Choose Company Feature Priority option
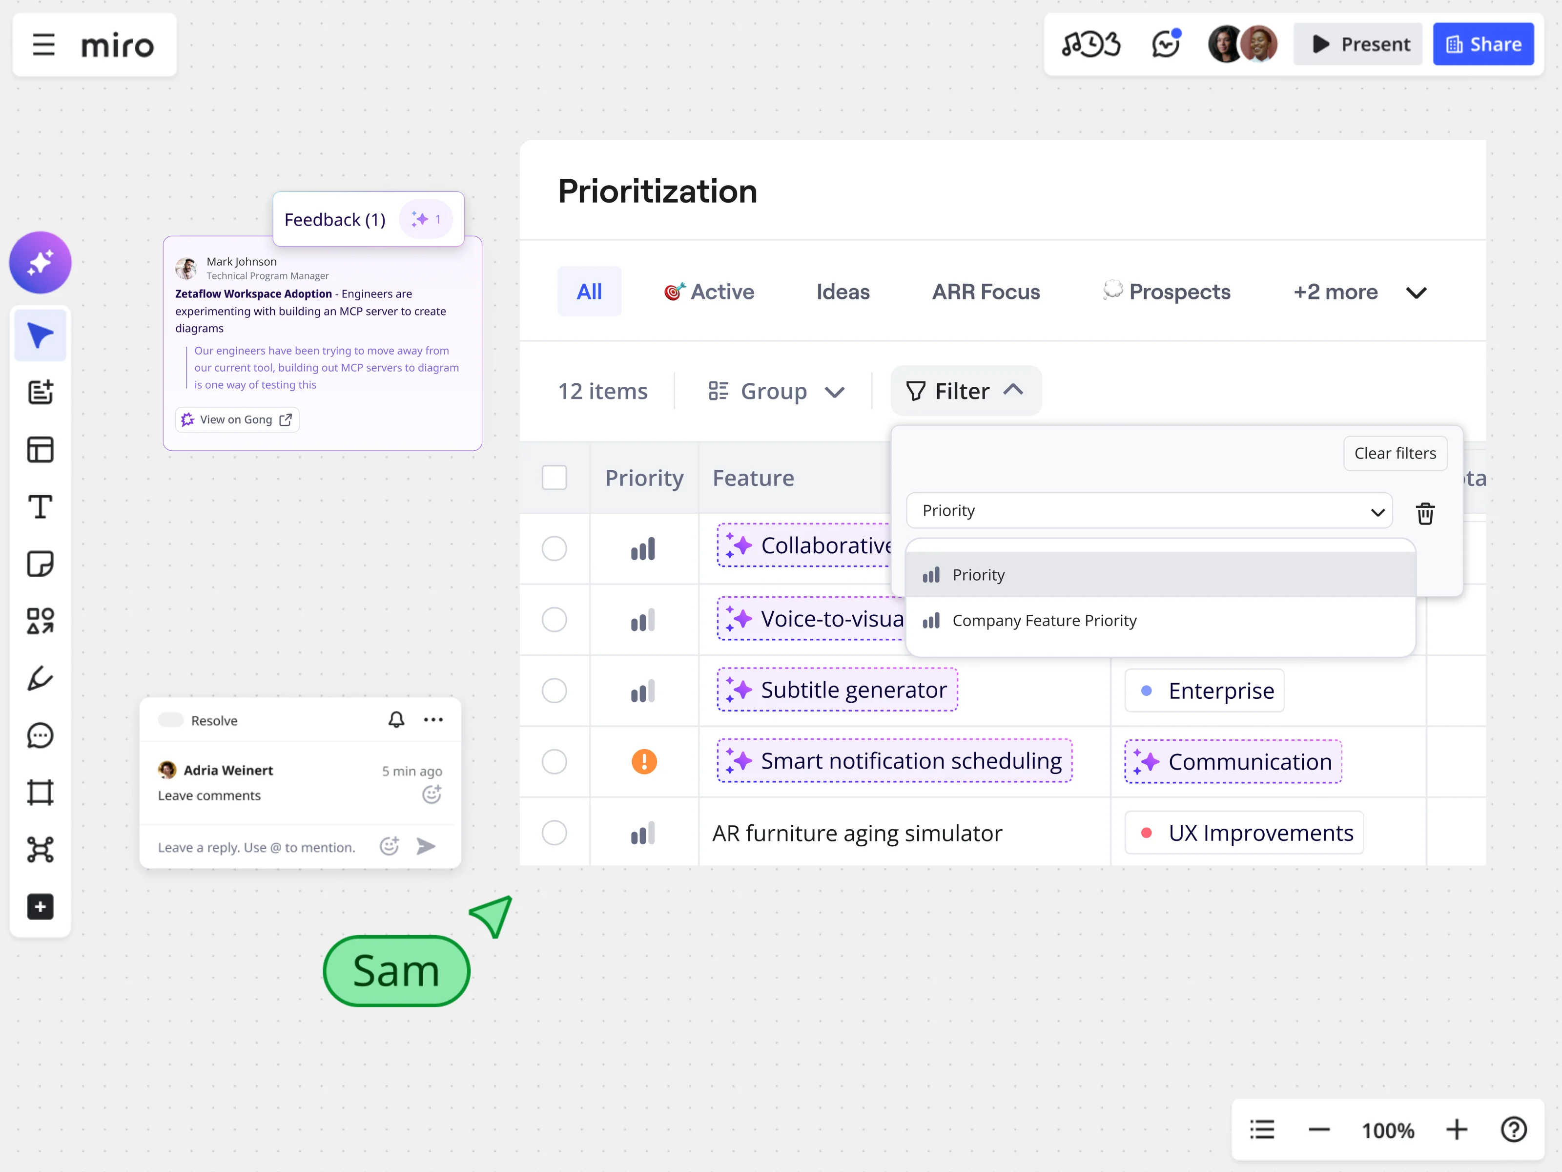Screen dimensions: 1562x1172 click(1044, 620)
